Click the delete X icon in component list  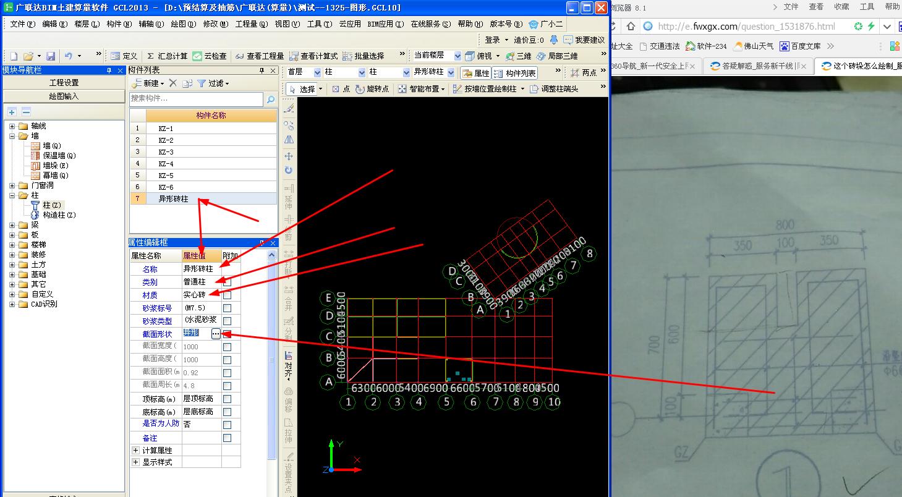pyautogui.click(x=173, y=83)
